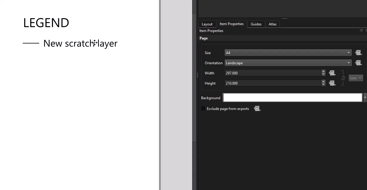Select the Item Properties tab
Screen dimensions: 367x190
[231, 24]
